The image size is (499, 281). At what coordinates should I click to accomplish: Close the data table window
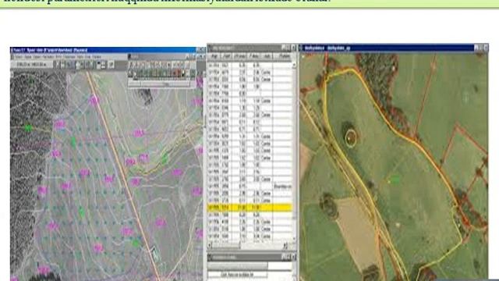(293, 48)
